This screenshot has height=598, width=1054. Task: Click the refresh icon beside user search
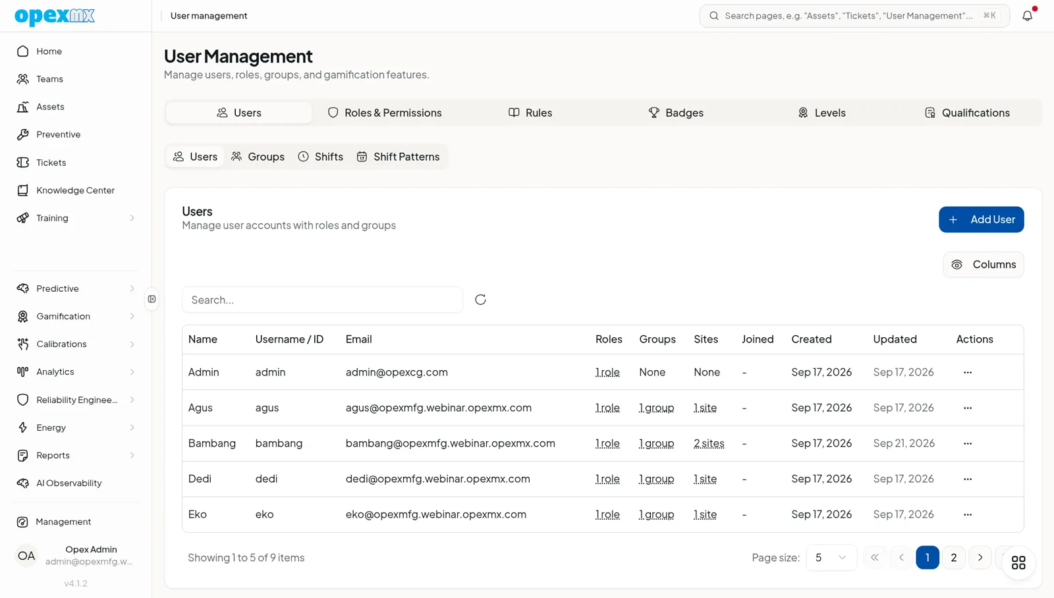coord(480,300)
